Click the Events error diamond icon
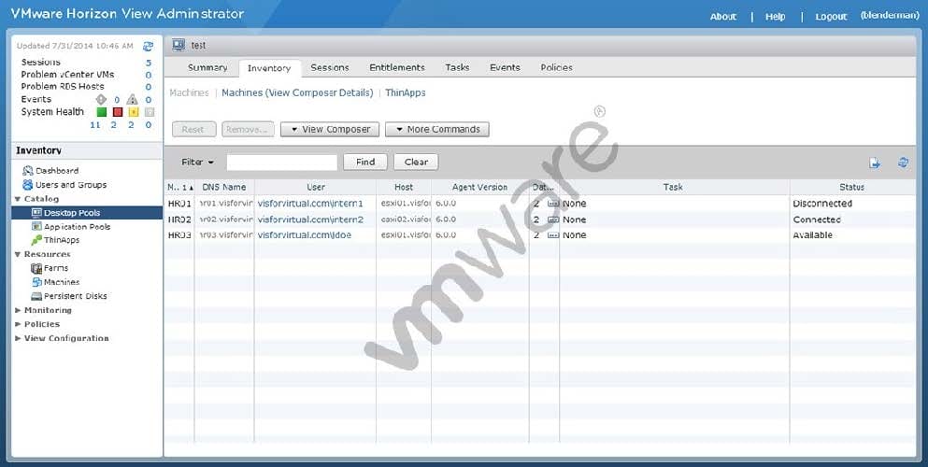The height and width of the screenshot is (467, 928). pos(101,99)
